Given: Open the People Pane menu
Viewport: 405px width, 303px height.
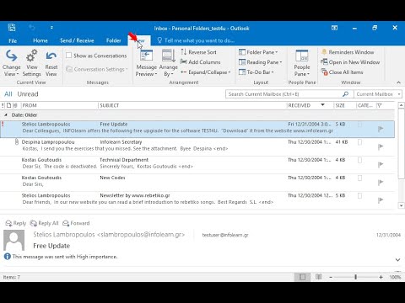Looking at the screenshot, I should coord(302,63).
